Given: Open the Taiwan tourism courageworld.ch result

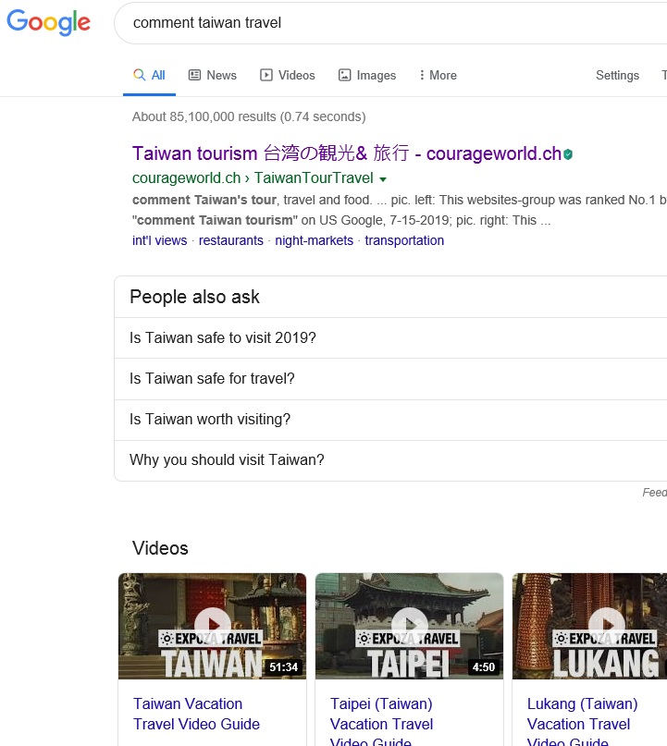Looking at the screenshot, I should 347,153.
